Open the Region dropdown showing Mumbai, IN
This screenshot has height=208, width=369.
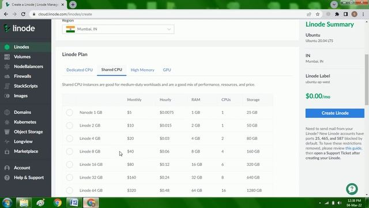pos(118,29)
